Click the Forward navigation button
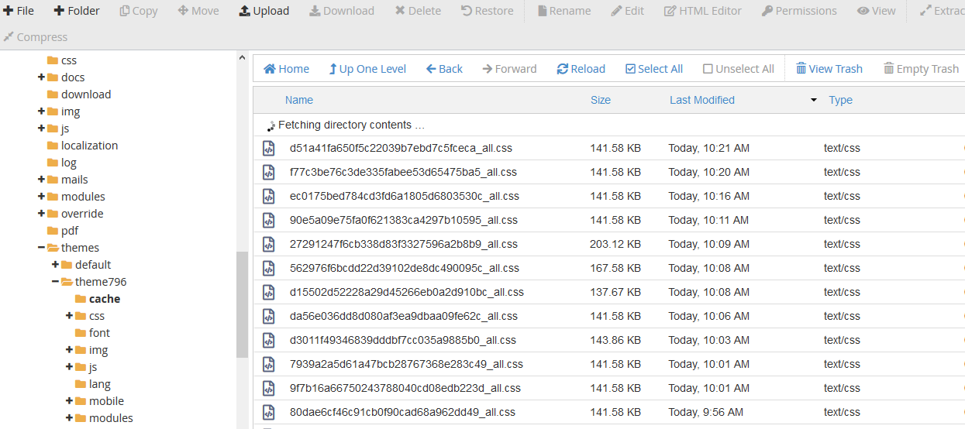 click(x=509, y=69)
